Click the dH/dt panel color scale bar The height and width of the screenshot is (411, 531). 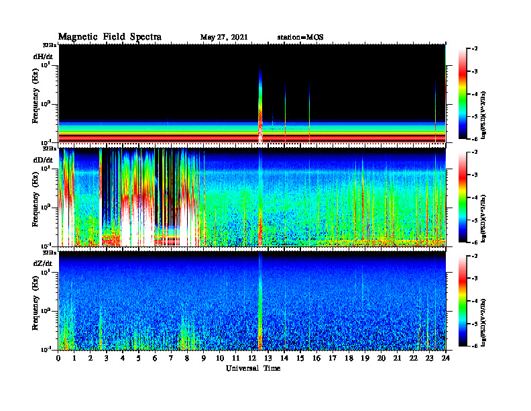(463, 94)
